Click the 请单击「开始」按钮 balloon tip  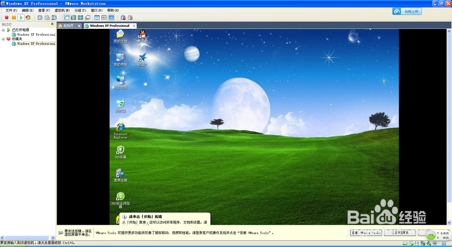[165, 219]
